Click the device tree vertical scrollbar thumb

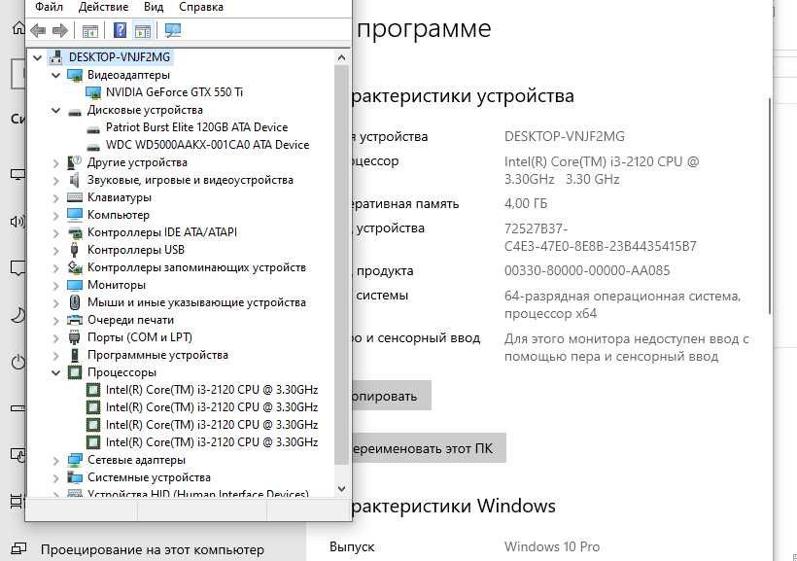pos(341,264)
